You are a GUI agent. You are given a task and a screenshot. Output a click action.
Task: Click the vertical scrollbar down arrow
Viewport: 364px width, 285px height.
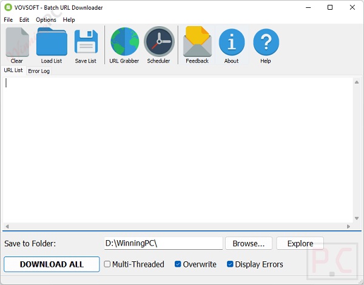(357, 218)
